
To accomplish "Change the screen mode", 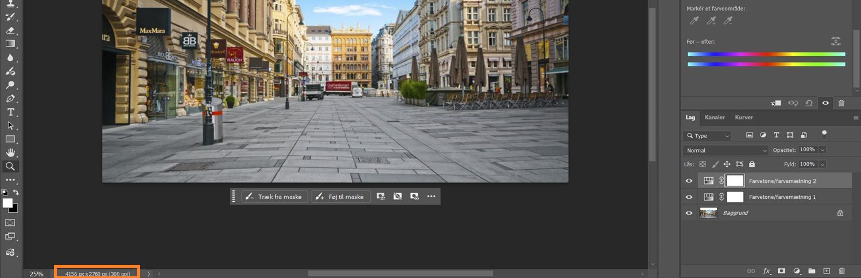I will coord(10,236).
